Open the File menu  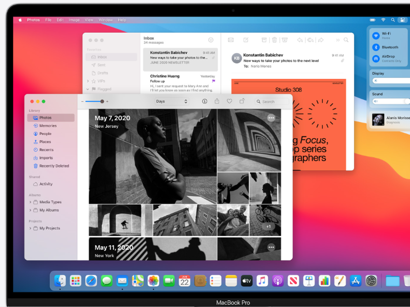pyautogui.click(x=48, y=20)
